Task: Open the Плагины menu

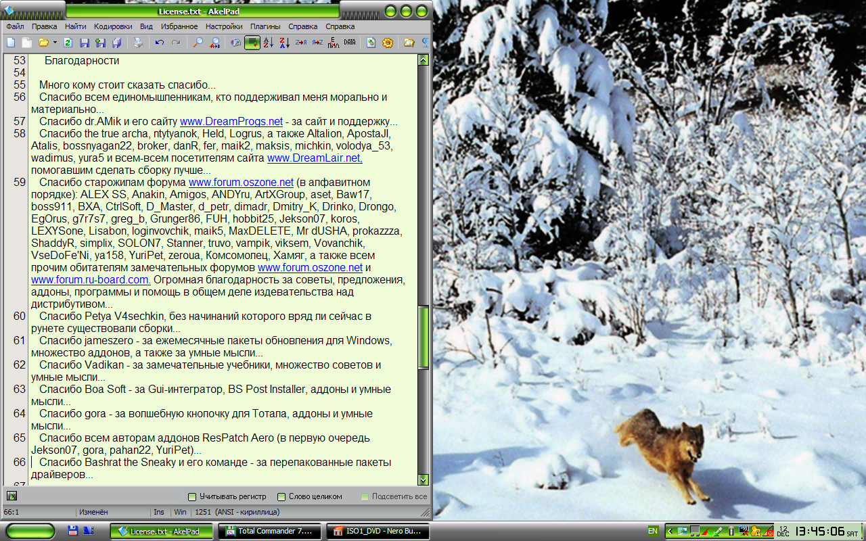Action: [x=265, y=26]
